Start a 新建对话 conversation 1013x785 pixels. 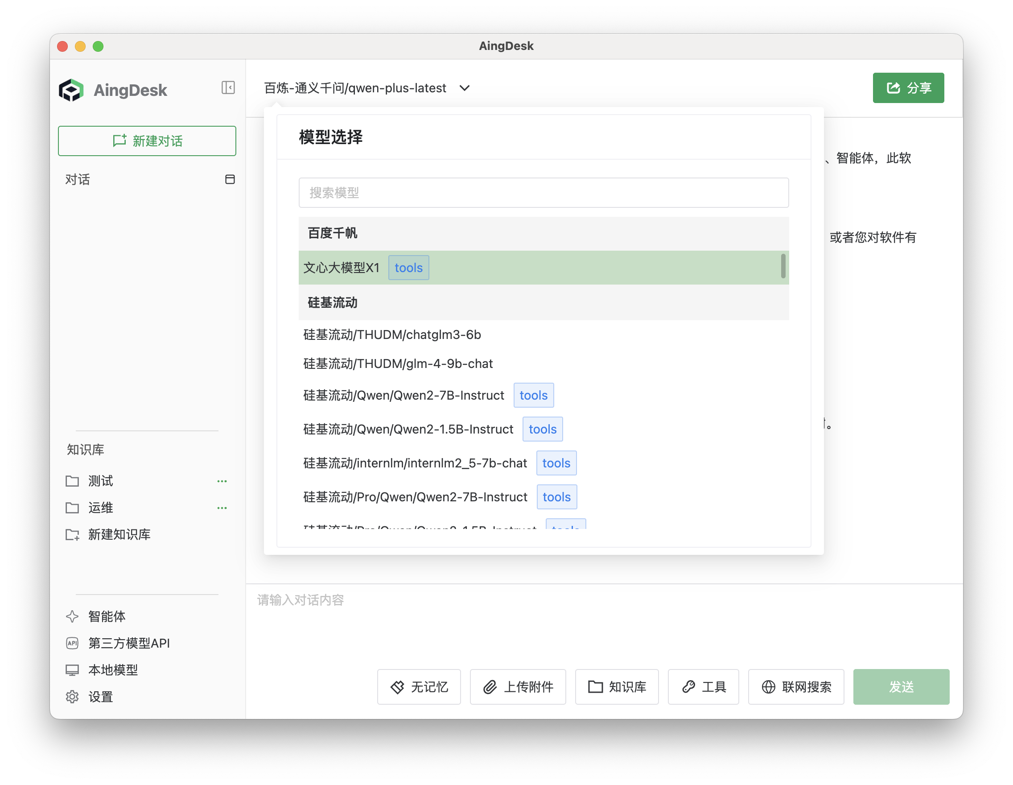tap(147, 141)
